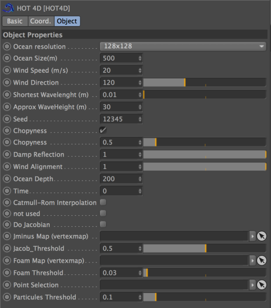This screenshot has height=308, width=271.
Task: Click the Jacob_Threshold slider bar
Action: 205,248
